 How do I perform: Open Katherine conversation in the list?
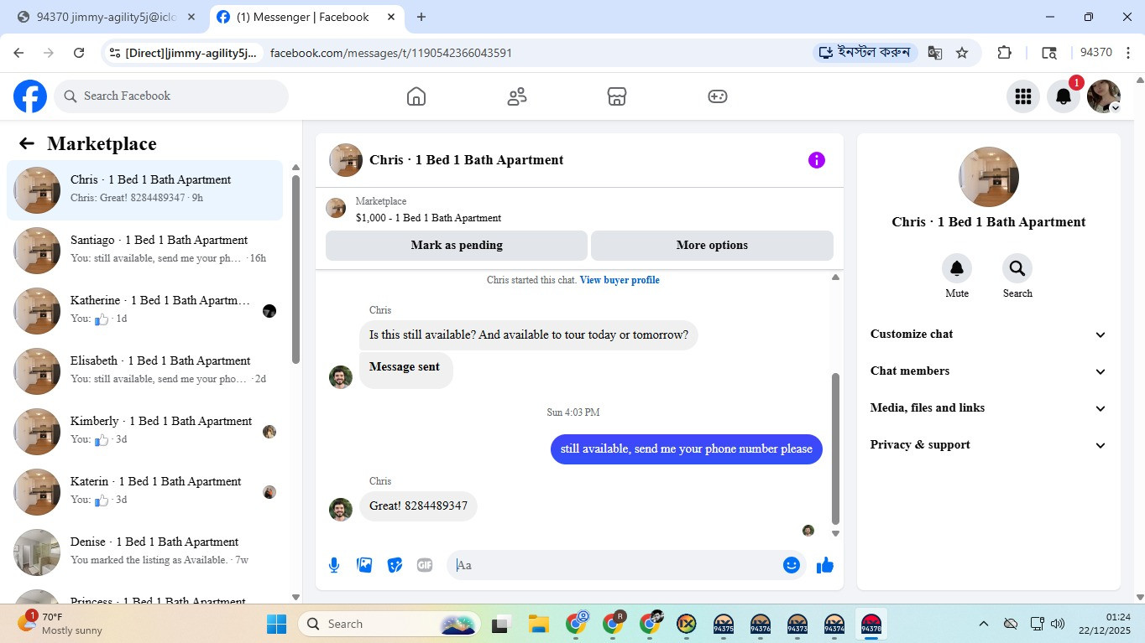[145, 311]
